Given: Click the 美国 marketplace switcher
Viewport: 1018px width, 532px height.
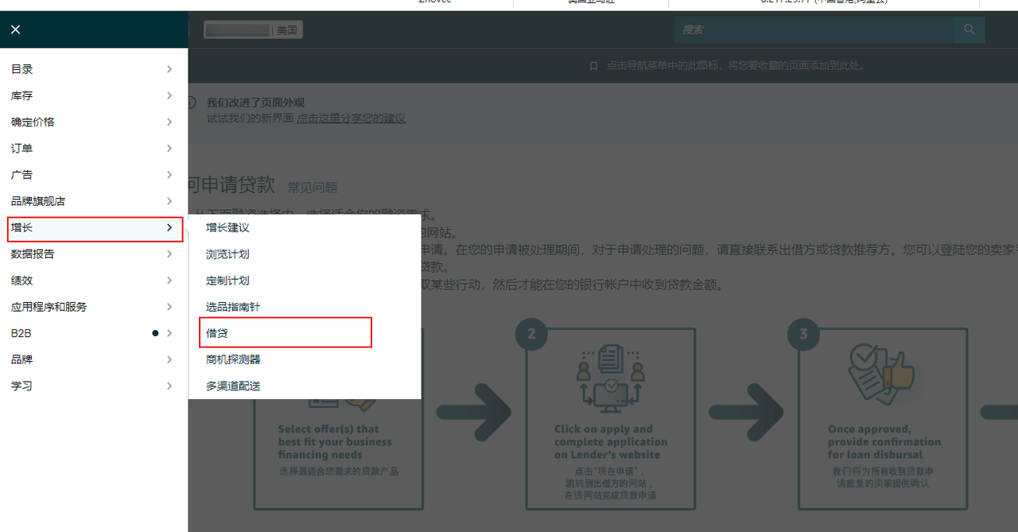Looking at the screenshot, I should tap(253, 30).
